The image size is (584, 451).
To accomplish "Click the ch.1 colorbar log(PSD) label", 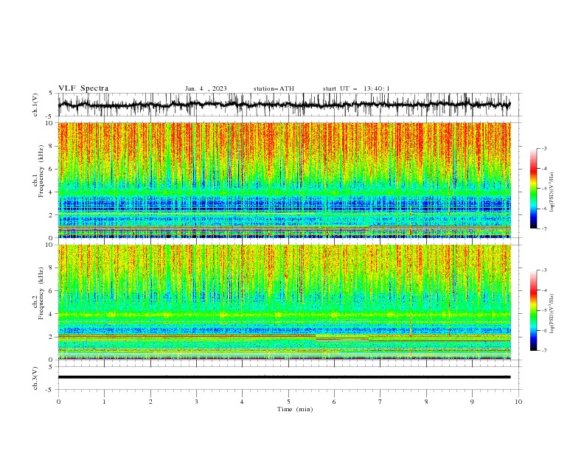I will (x=552, y=192).
